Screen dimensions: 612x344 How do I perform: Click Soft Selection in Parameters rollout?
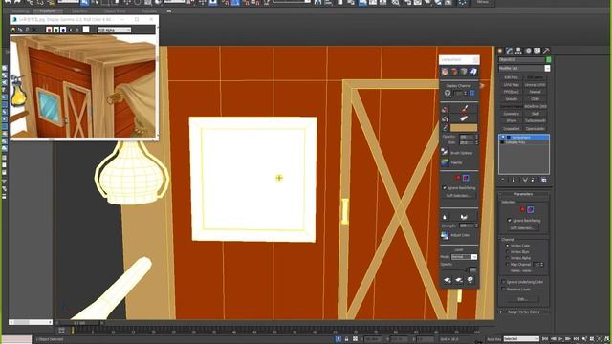point(523,227)
